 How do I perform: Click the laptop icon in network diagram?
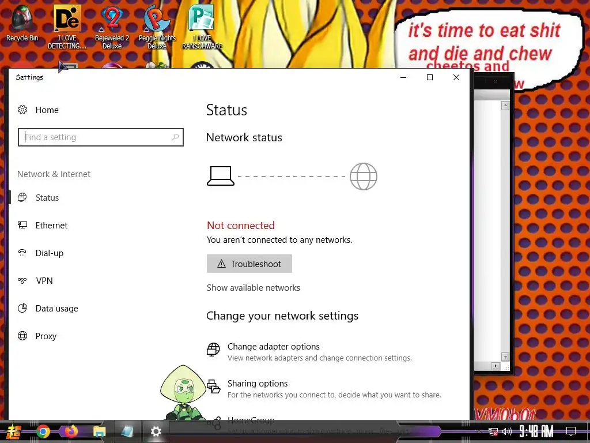(221, 177)
